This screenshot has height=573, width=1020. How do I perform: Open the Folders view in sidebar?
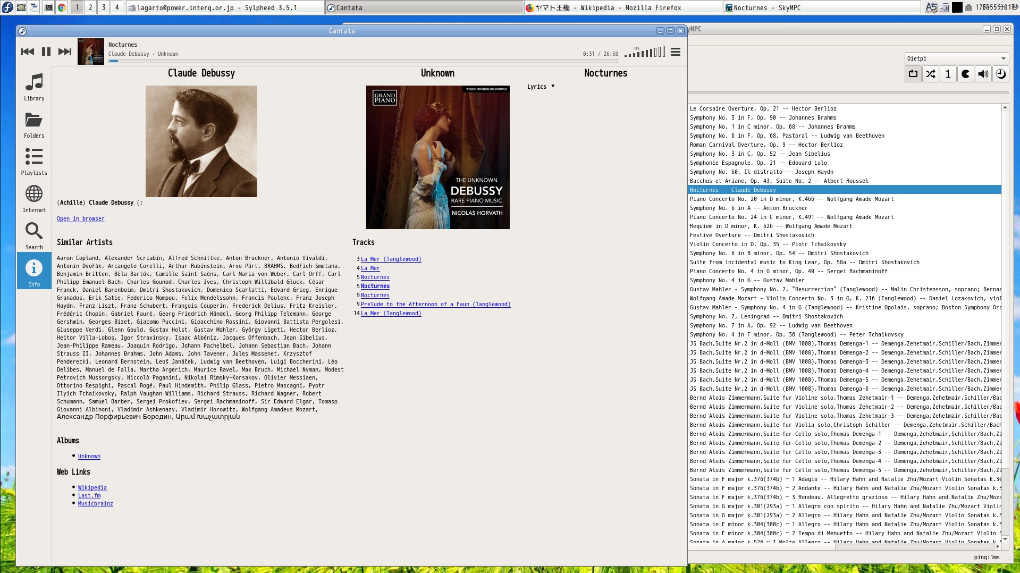(x=34, y=125)
